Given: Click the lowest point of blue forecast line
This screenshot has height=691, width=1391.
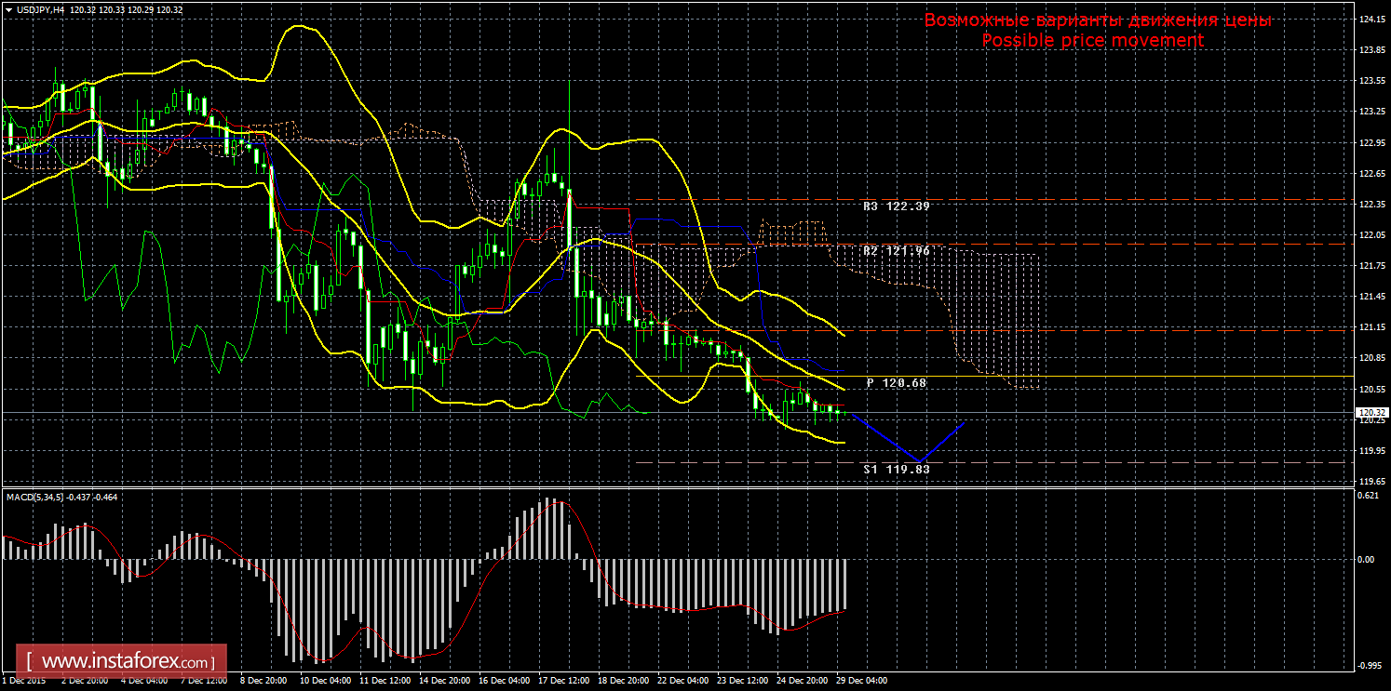Looking at the screenshot, I should pos(920,460).
